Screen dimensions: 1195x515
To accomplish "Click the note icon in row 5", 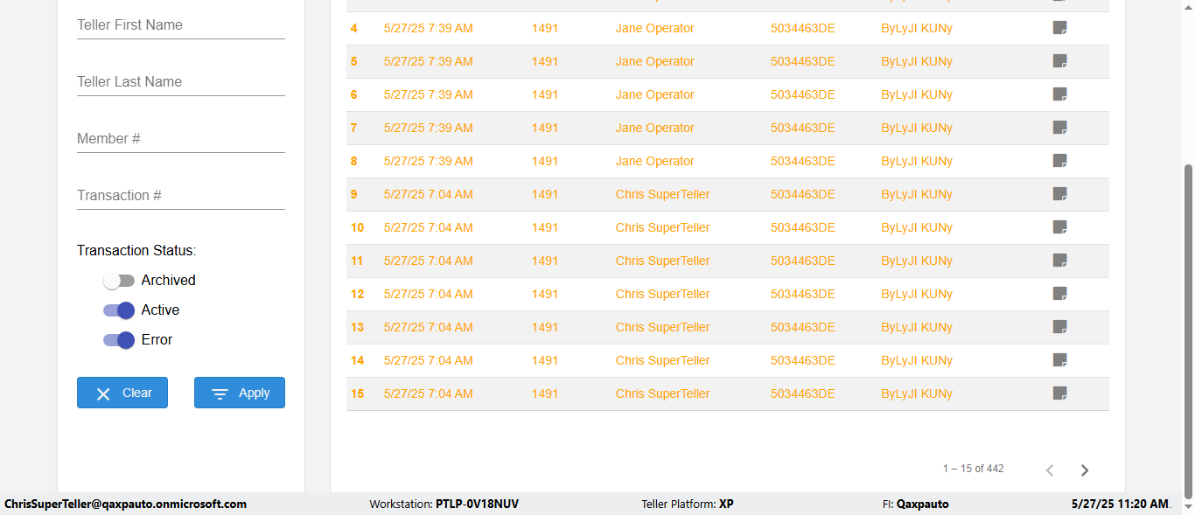I will pos(1059,61).
